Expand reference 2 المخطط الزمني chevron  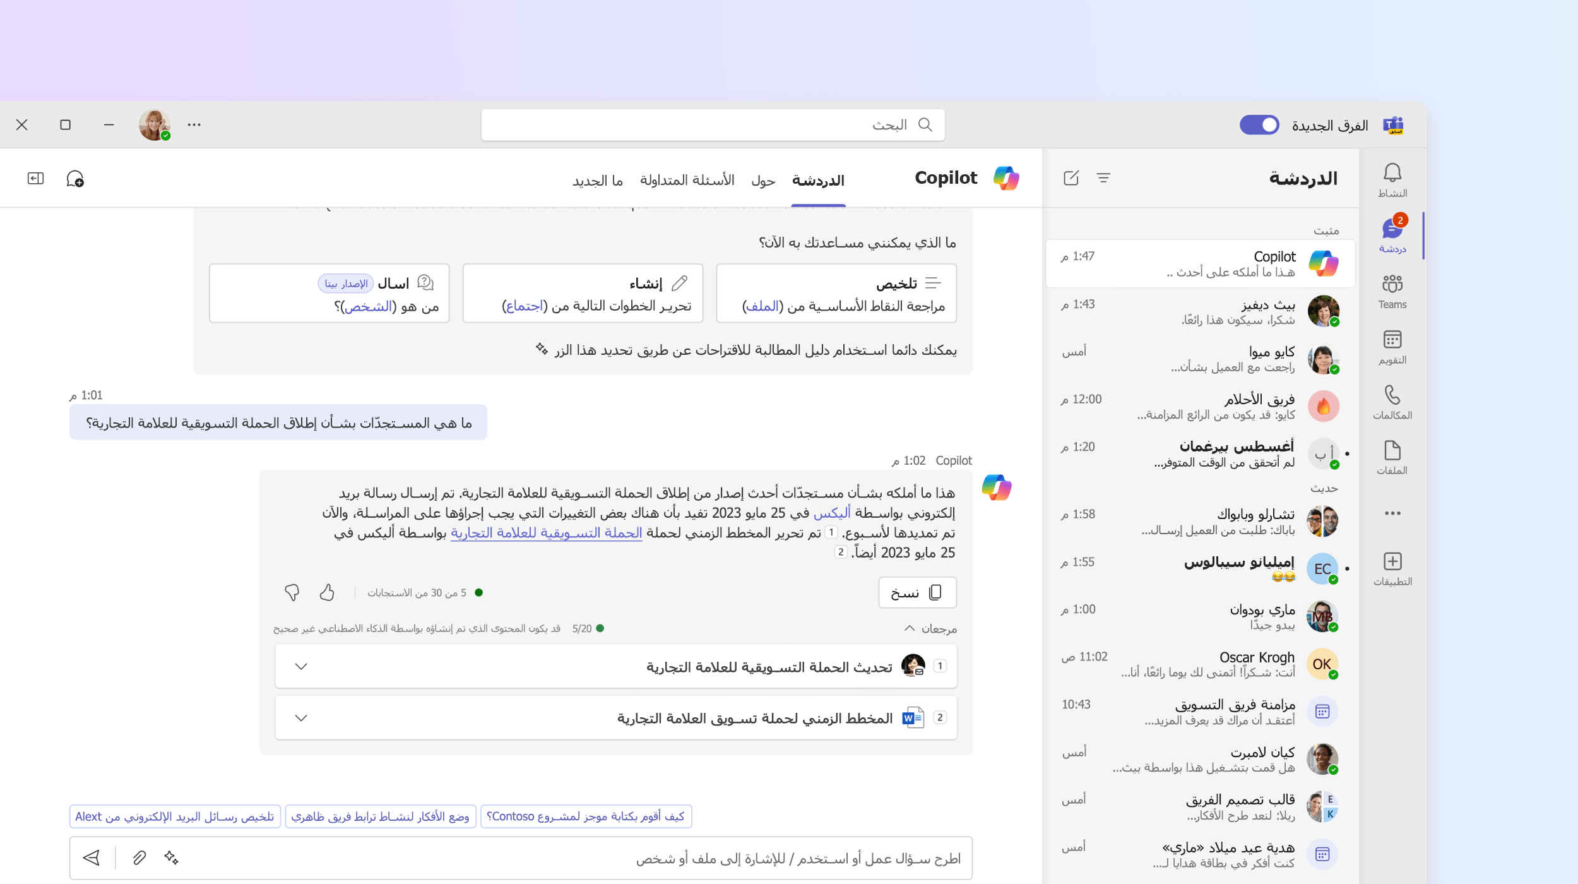pos(301,718)
